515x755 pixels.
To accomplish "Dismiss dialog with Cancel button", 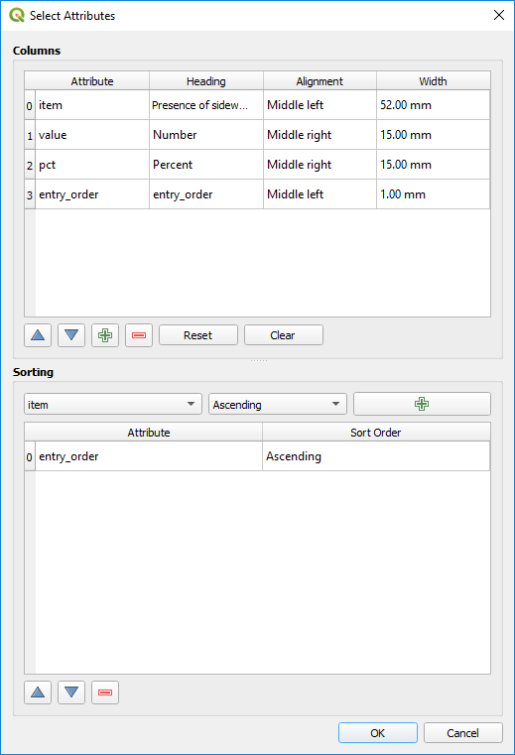I will [463, 733].
